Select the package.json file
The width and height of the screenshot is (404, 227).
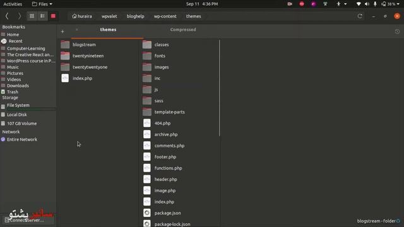tap(167, 213)
